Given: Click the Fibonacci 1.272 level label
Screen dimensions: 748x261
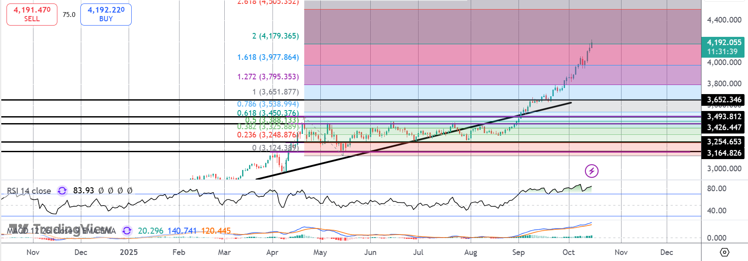Looking at the screenshot, I should [x=268, y=77].
